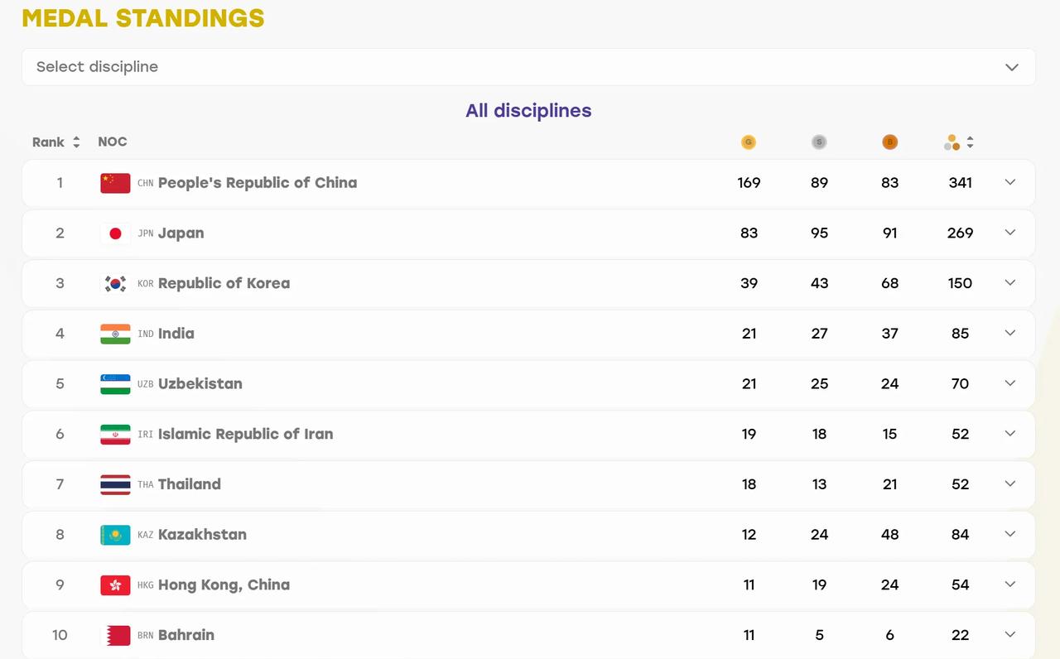
Task: Click Japan's total medal count 269
Action: [x=960, y=233]
